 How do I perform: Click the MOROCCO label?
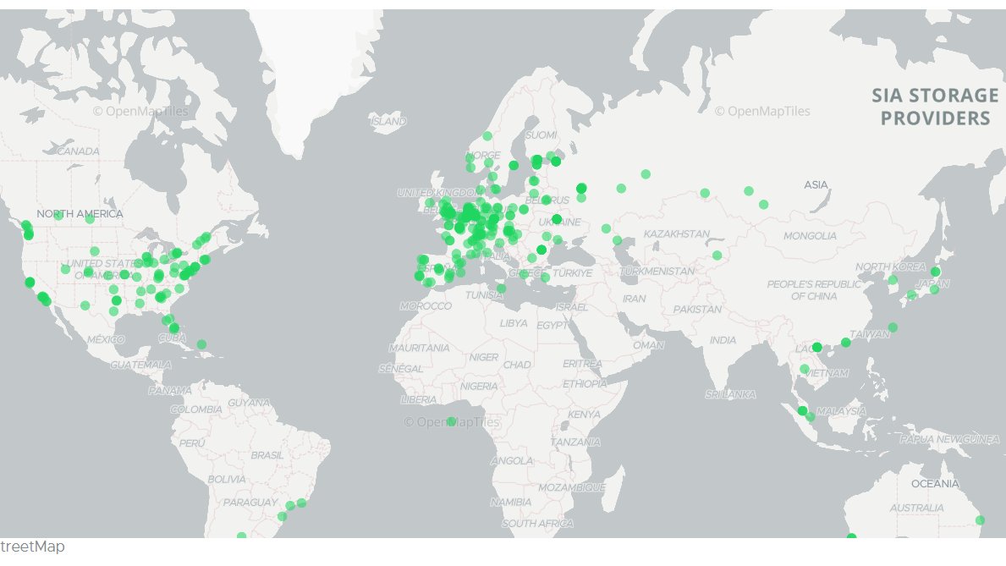[x=426, y=306]
